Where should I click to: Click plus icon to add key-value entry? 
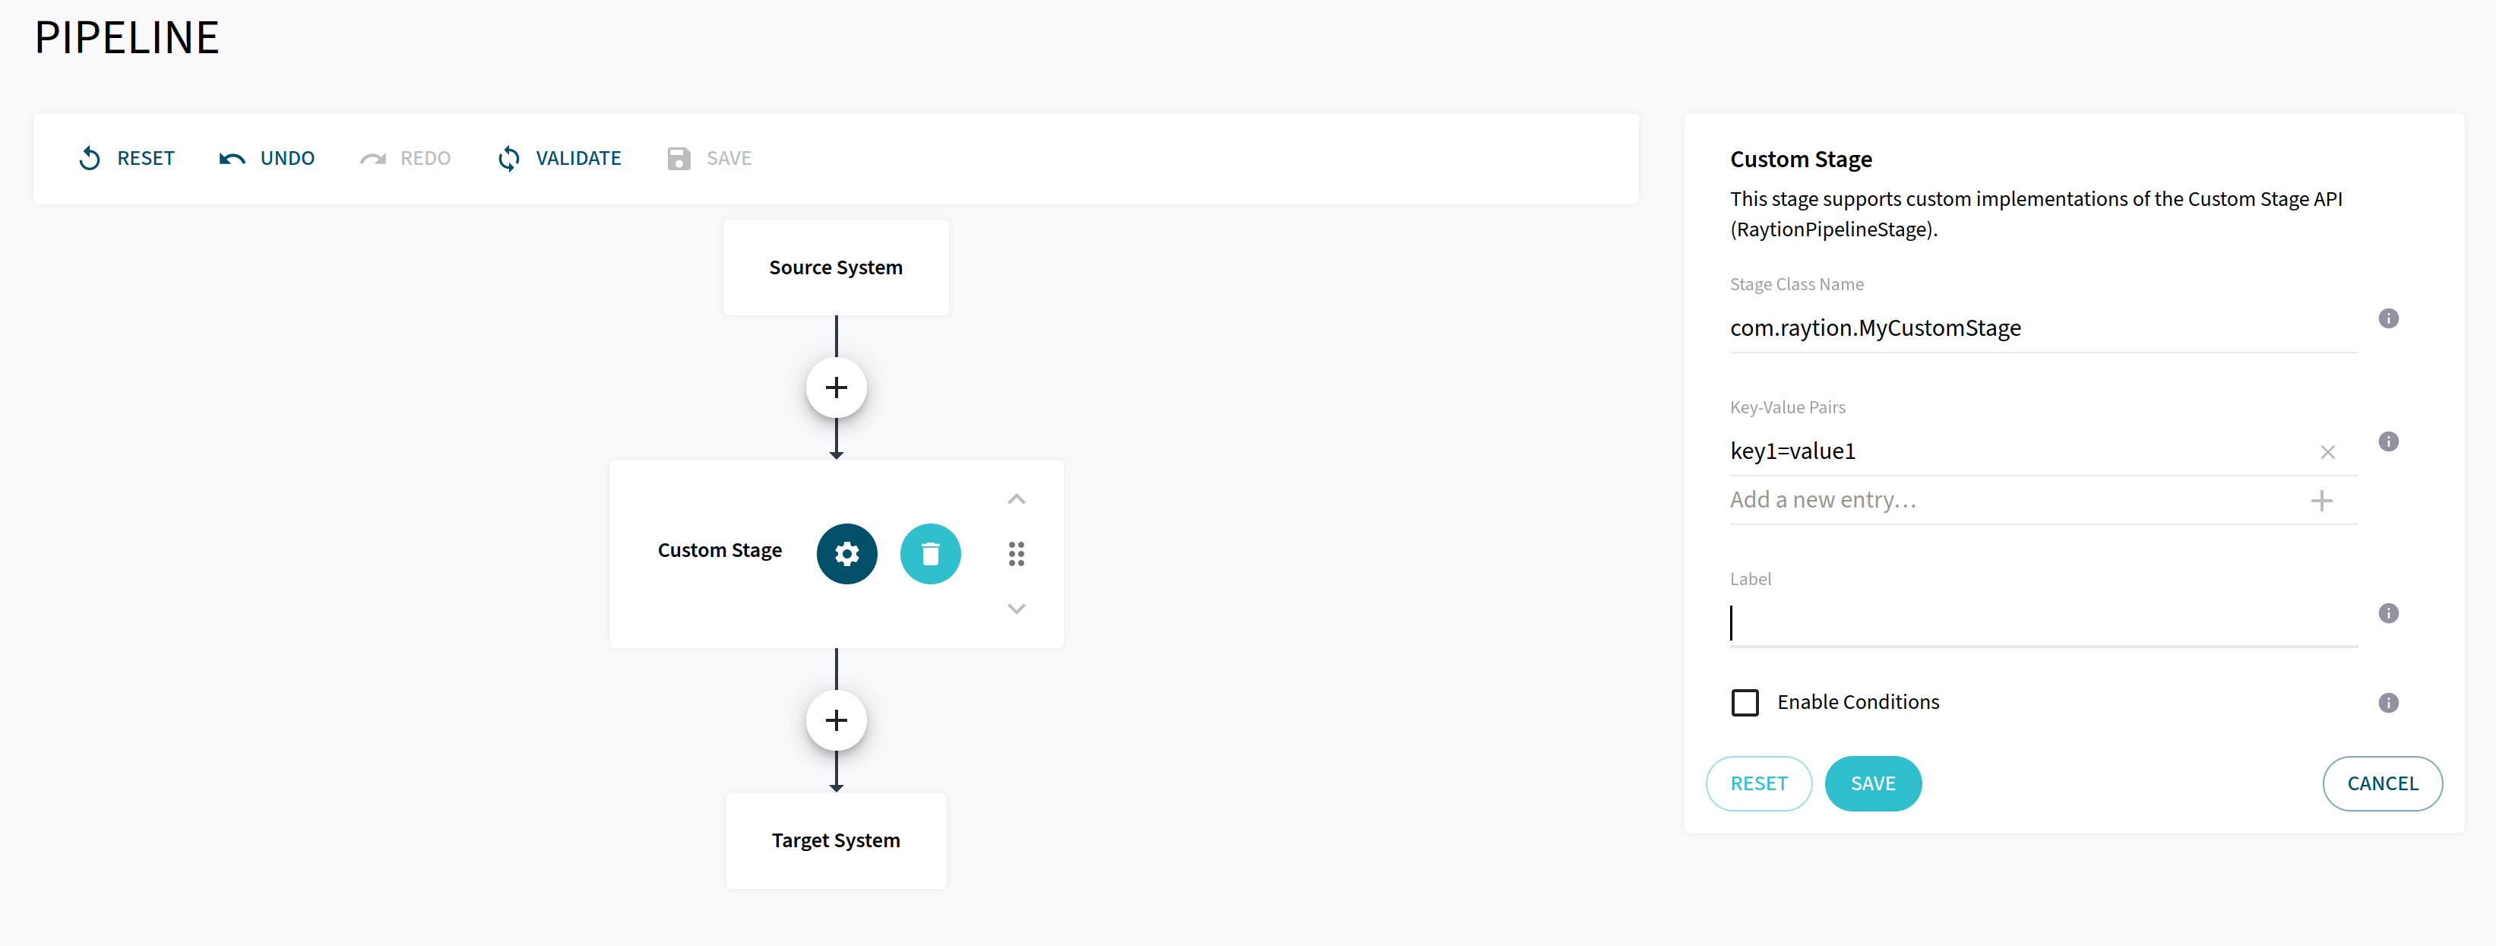[2320, 501]
